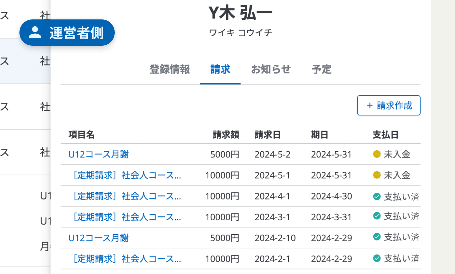Click the green check icon in the 2024-2-10 row

(x=377, y=237)
